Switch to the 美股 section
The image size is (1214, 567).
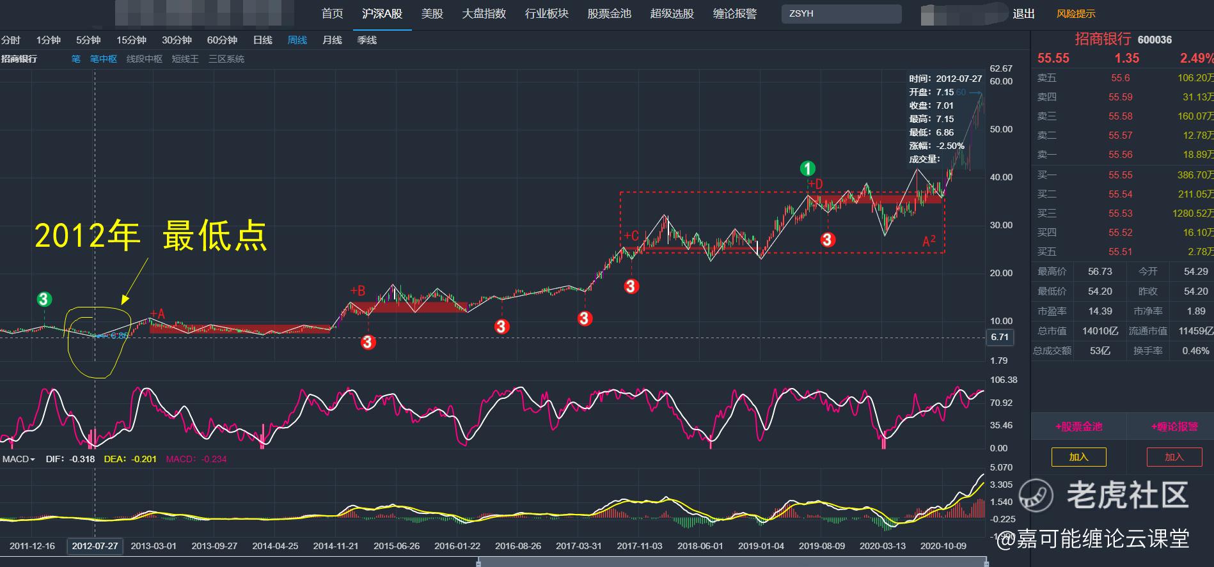(x=432, y=13)
